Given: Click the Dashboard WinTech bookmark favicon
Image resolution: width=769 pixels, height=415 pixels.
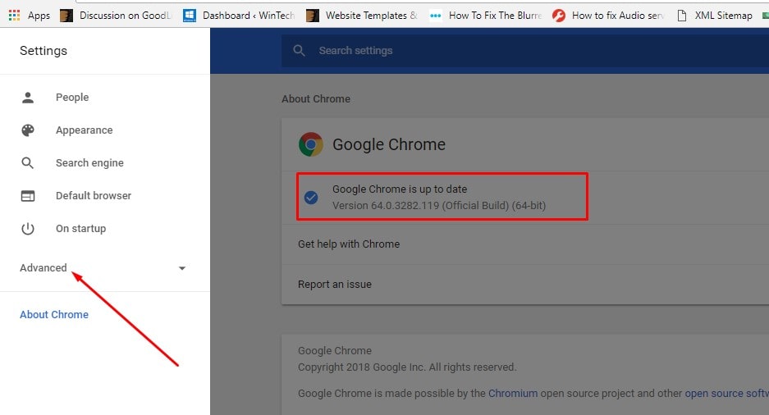Looking at the screenshot, I should click(x=190, y=16).
